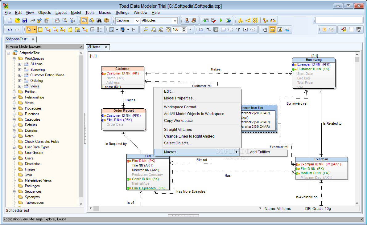
Task: Zoom out with the minus magnifier icon
Action: coord(153,30)
